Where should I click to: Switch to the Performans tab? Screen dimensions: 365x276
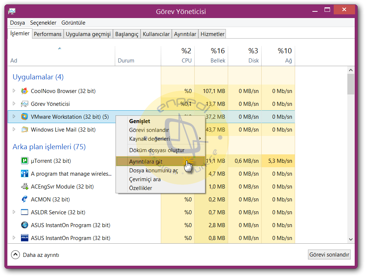(48, 34)
